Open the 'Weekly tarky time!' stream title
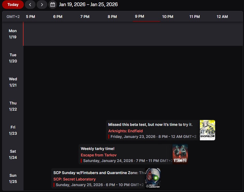 coord(98,149)
